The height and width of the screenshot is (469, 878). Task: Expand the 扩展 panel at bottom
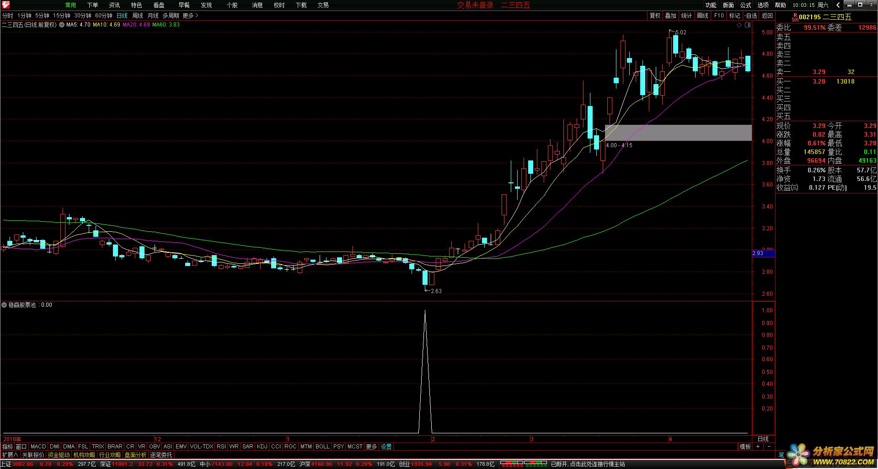10,455
